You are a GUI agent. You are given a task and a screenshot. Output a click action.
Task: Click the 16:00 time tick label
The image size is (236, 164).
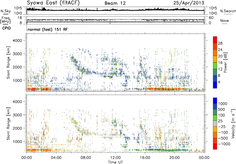(145, 158)
